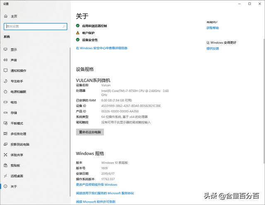The height and width of the screenshot is (205, 265).
Task: Switch to 电源和睡眠 page label
Action: 18,92
